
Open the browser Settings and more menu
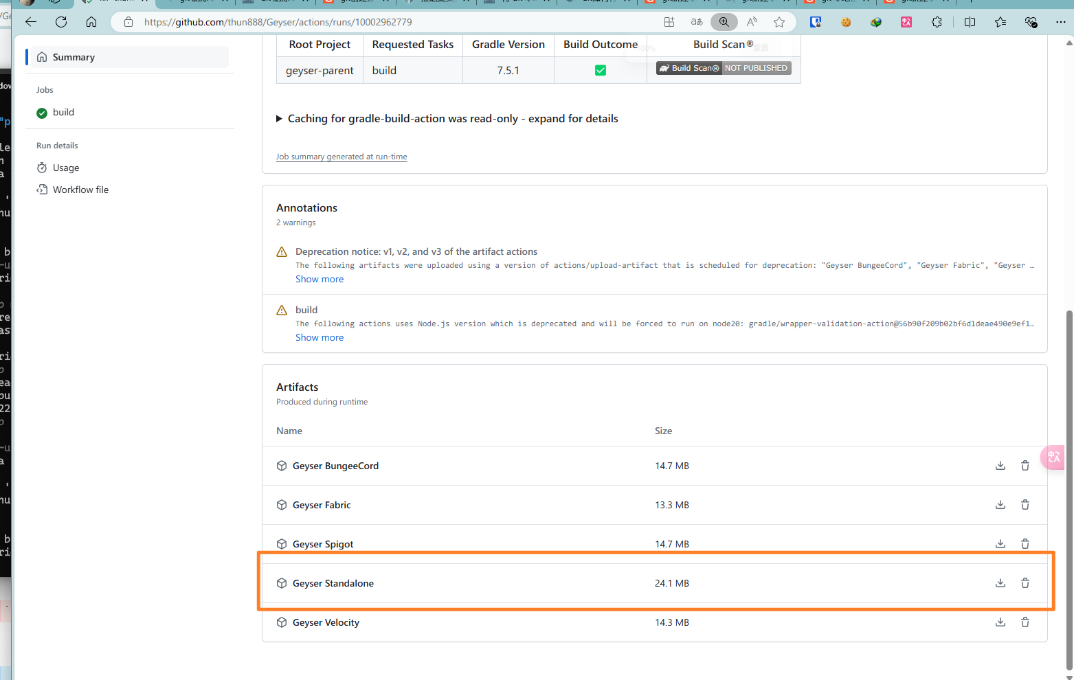(1061, 22)
